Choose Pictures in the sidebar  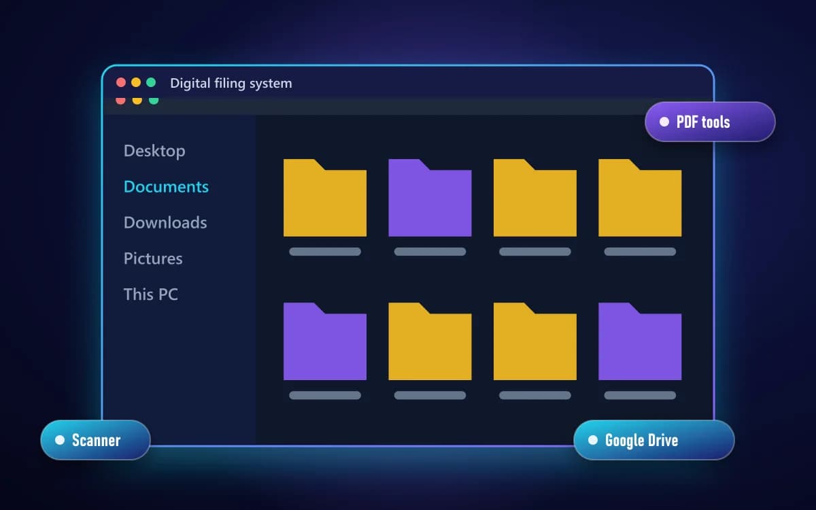tap(153, 258)
